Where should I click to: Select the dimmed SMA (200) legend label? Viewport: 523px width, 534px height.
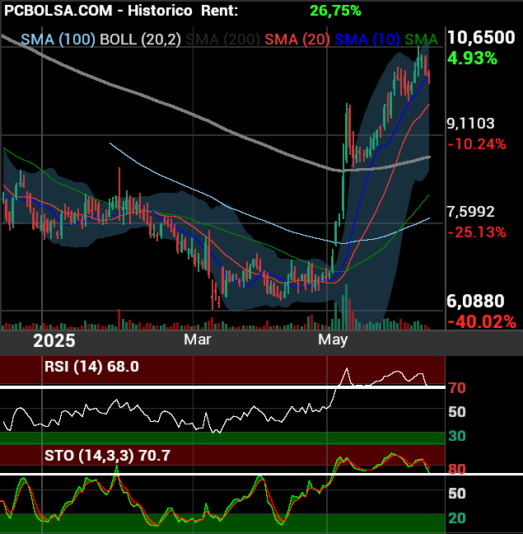(x=223, y=40)
